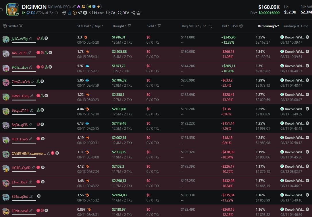Open the DIGIMON token thumbnail image
Screen dimensions: 312x217
click(12, 9)
